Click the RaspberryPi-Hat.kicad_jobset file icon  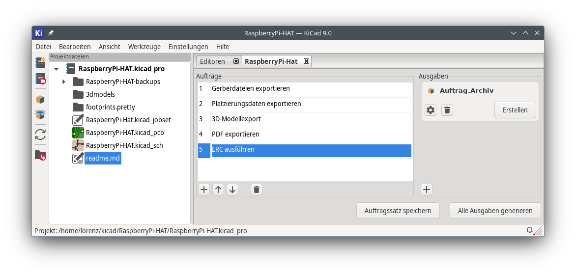point(78,120)
